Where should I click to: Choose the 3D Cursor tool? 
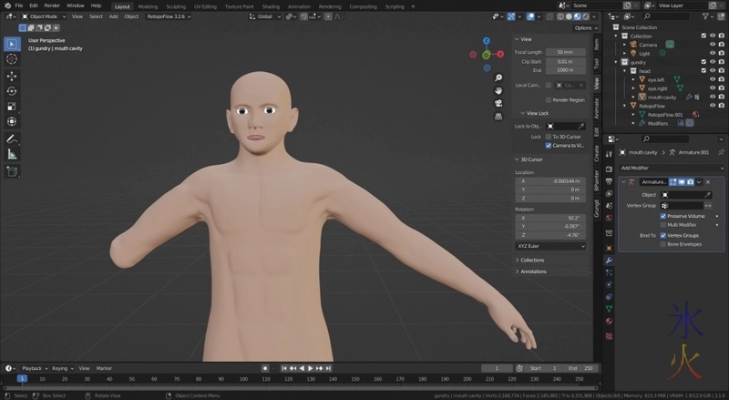tap(12, 59)
